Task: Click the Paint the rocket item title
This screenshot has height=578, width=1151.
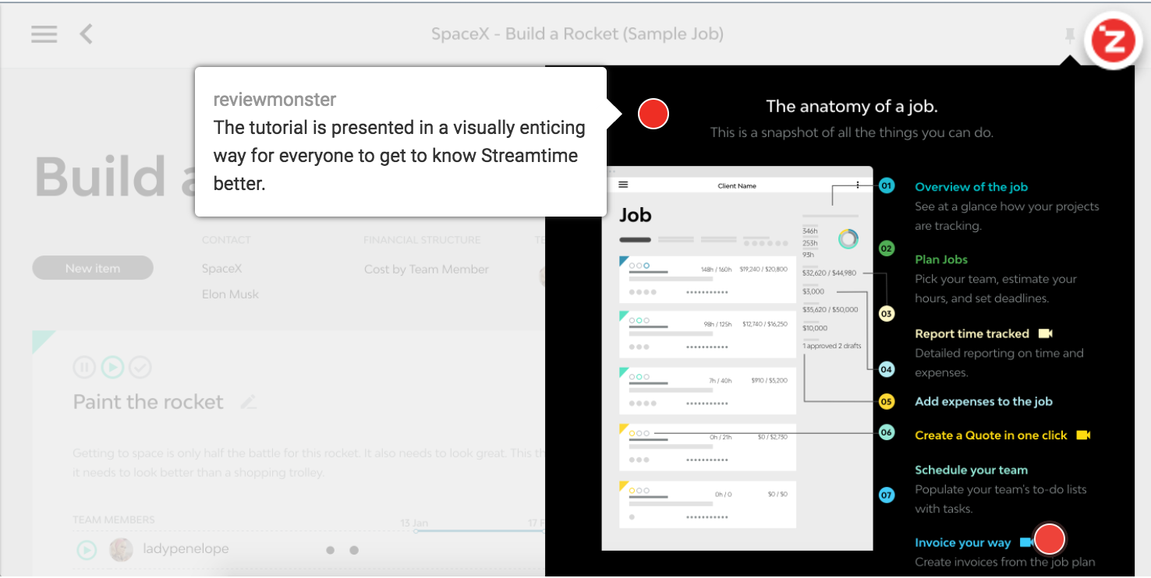Action: pos(148,402)
